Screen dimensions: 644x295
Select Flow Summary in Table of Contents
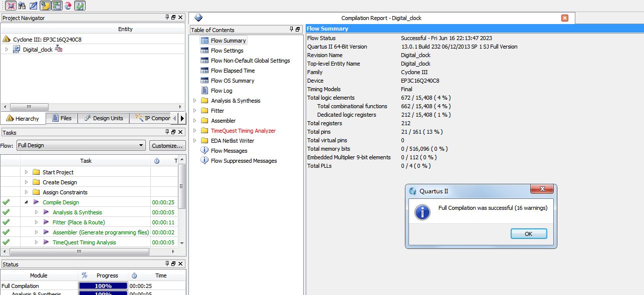(223, 41)
